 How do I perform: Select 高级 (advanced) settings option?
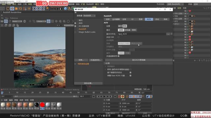(x=125, y=26)
